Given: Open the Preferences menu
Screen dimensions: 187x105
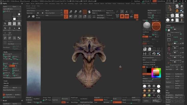Looking at the screenshot, I should [x=121, y=4].
